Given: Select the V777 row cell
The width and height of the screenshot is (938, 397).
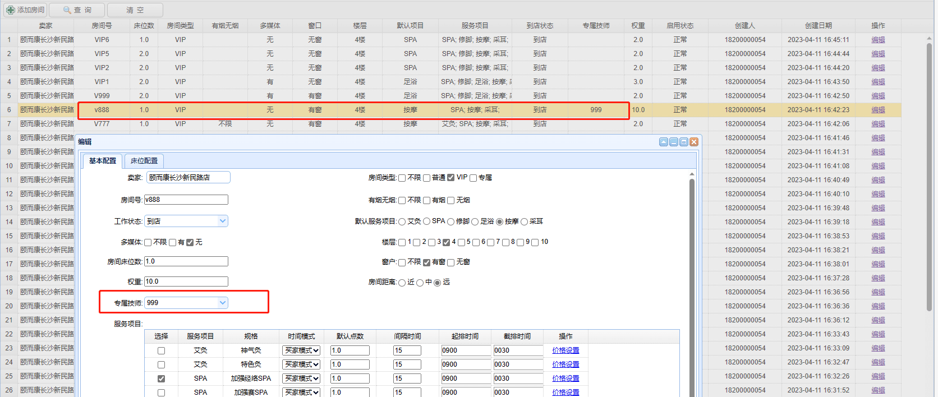Looking at the screenshot, I should pyautogui.click(x=102, y=124).
